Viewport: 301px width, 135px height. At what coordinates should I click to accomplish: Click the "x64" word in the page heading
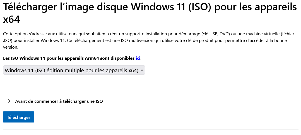(x=12, y=20)
